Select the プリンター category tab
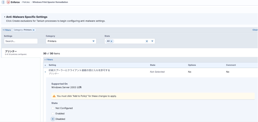258x122 pixels. 21,53
